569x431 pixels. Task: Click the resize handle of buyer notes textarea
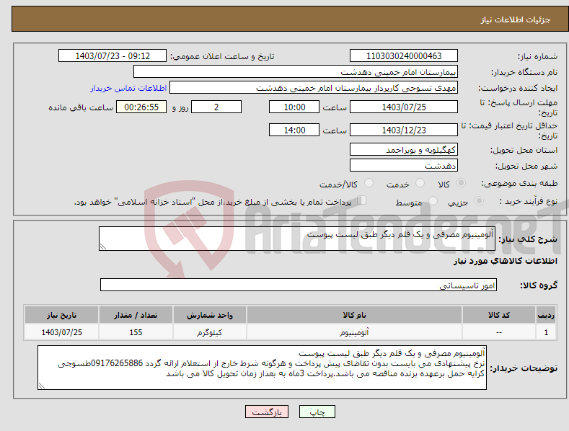[x=42, y=386]
